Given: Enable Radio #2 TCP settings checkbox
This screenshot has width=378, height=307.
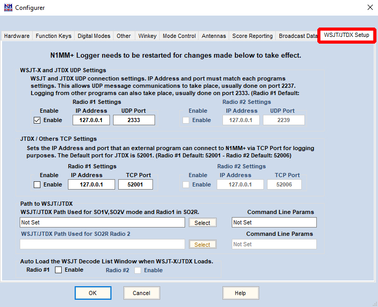Looking at the screenshot, I should coord(186,185).
